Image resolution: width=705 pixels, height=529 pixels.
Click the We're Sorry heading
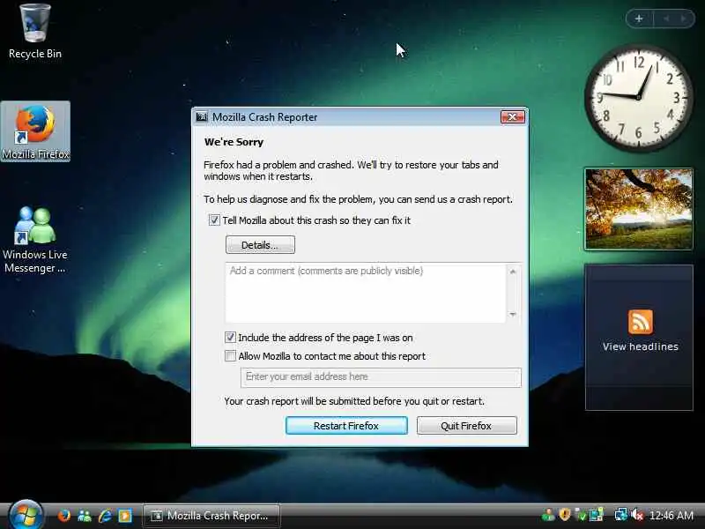[x=234, y=142]
